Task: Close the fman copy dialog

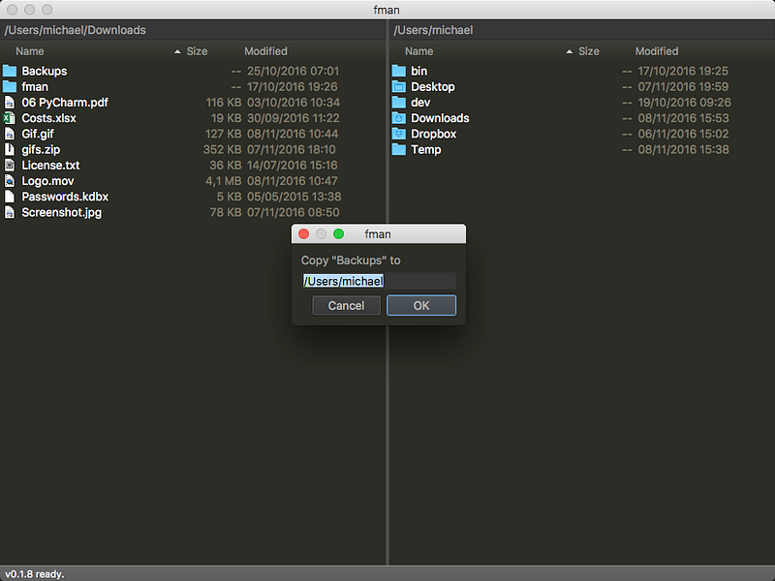Action: (304, 233)
